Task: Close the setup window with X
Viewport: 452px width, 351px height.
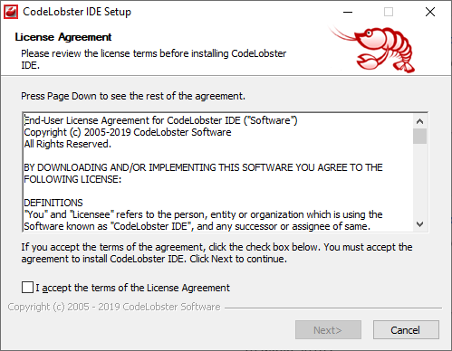Action: point(430,12)
